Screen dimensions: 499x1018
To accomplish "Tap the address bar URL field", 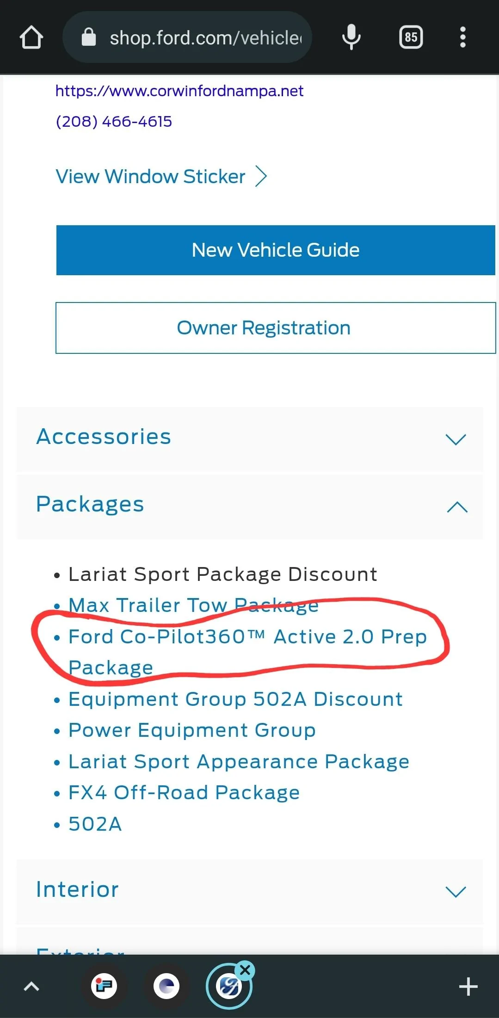I will click(199, 37).
